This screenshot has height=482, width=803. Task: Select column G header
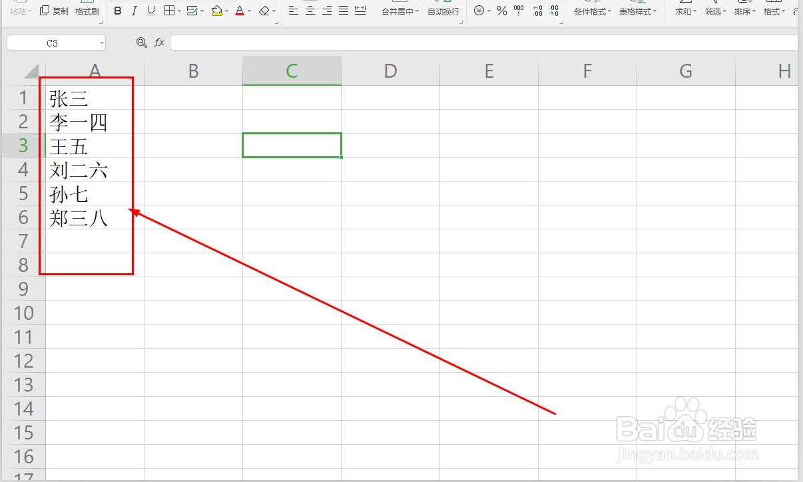(686, 71)
